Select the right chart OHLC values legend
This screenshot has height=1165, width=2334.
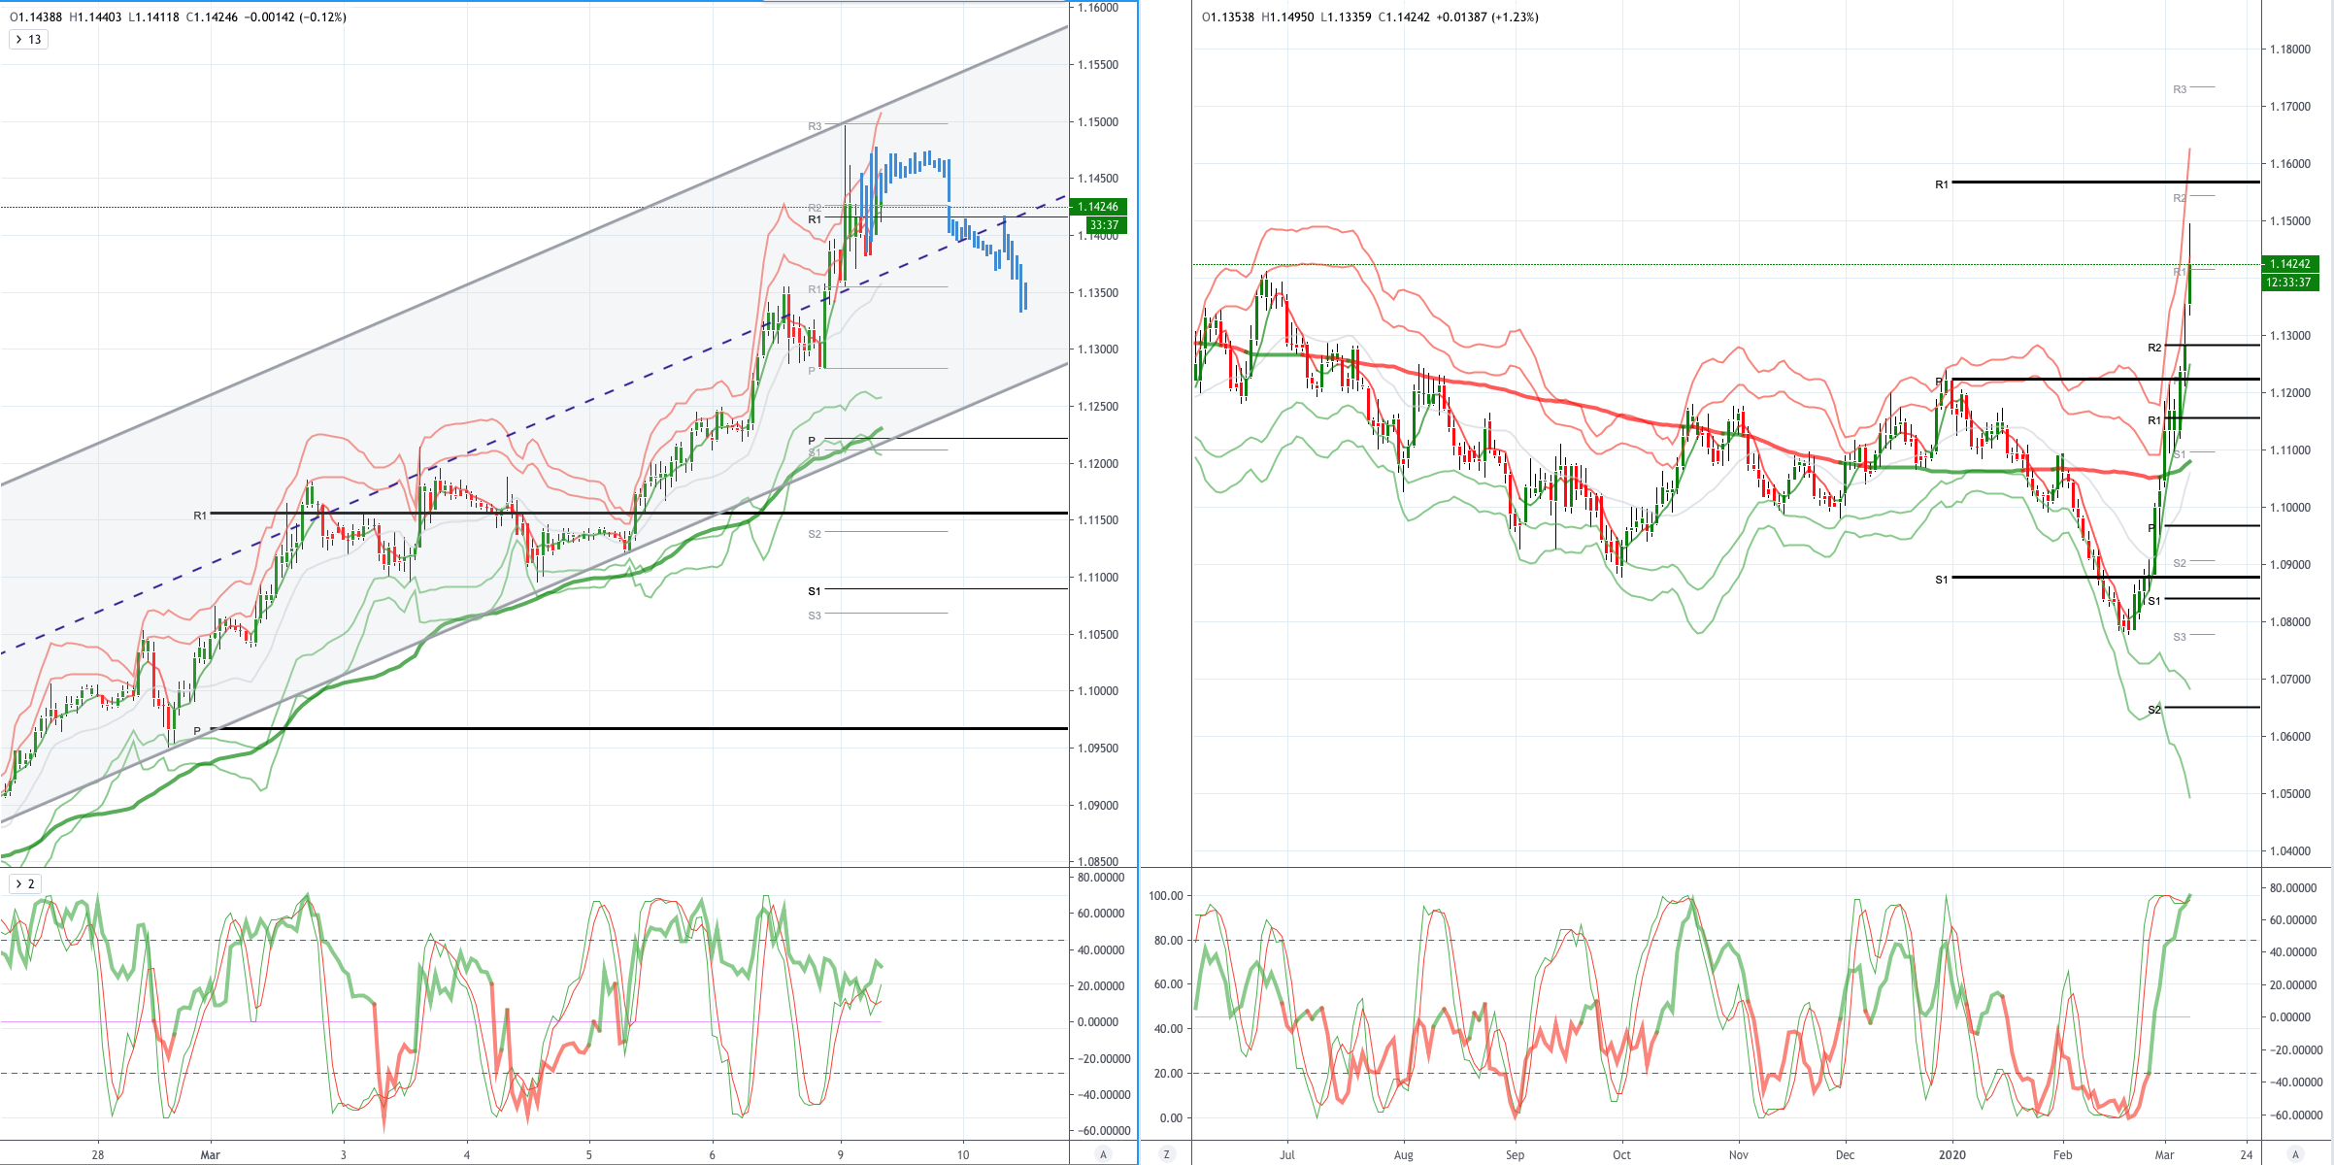pyautogui.click(x=1370, y=17)
